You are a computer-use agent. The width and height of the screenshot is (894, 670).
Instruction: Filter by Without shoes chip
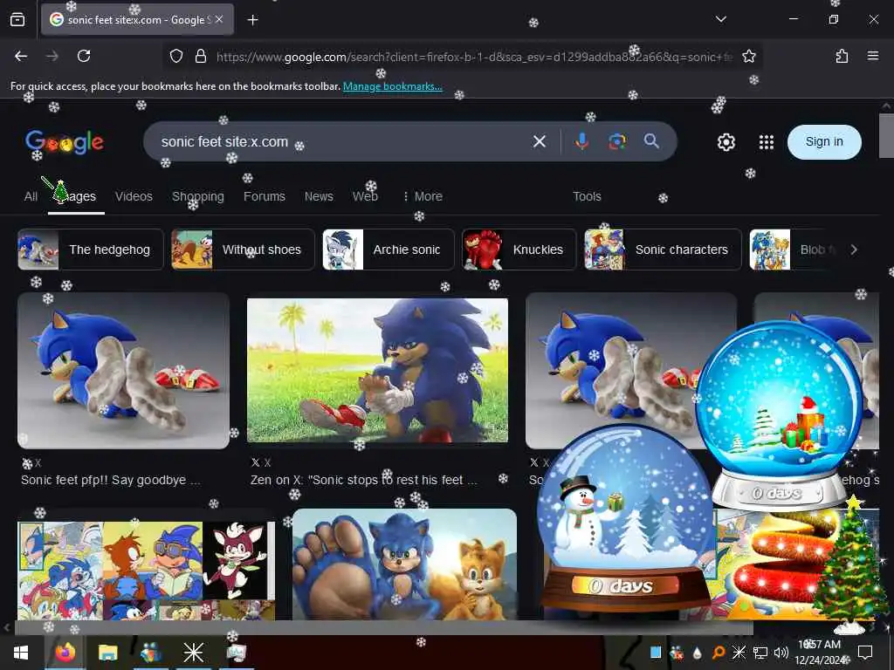click(x=243, y=250)
